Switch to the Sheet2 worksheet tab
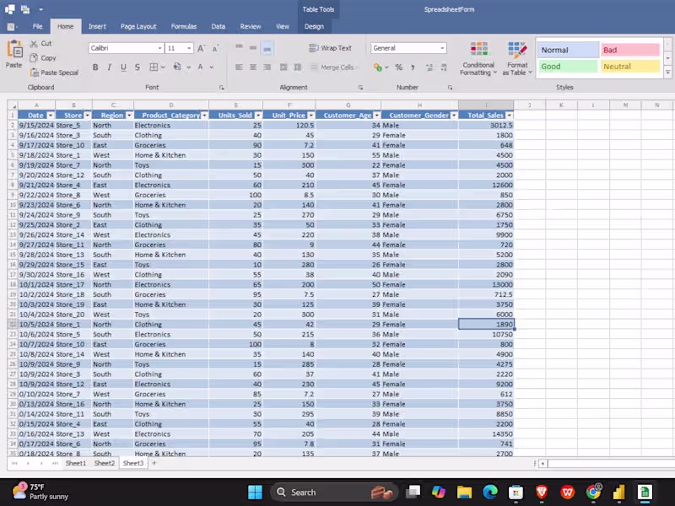This screenshot has height=506, width=675. point(104,462)
